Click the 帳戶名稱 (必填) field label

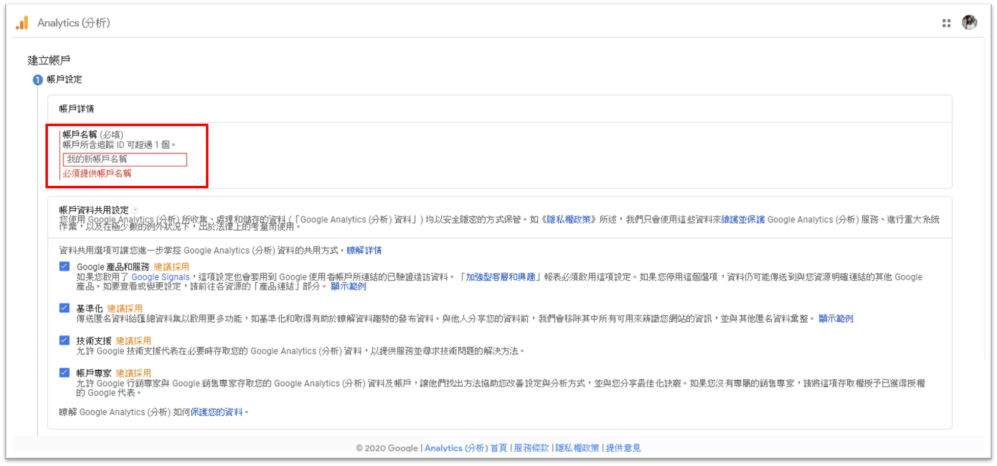tap(93, 134)
